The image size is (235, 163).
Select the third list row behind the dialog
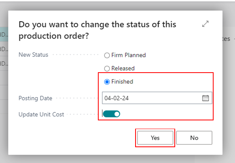[x=4, y=64]
